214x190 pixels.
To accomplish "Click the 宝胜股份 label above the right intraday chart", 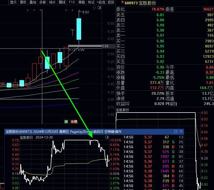I will [x=122, y=110].
